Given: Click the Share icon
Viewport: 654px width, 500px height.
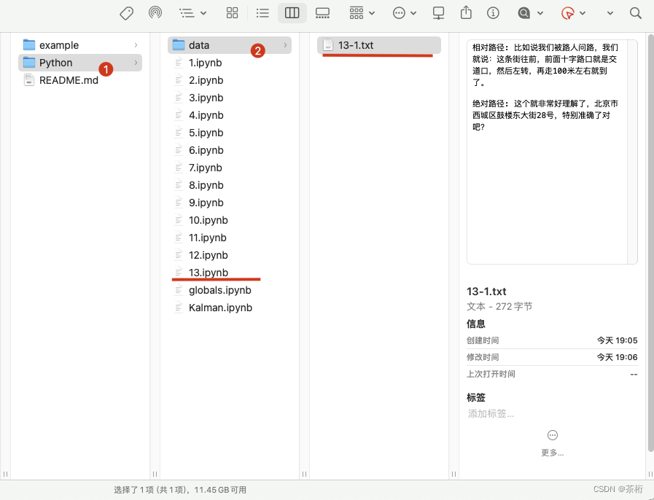Looking at the screenshot, I should point(466,12).
